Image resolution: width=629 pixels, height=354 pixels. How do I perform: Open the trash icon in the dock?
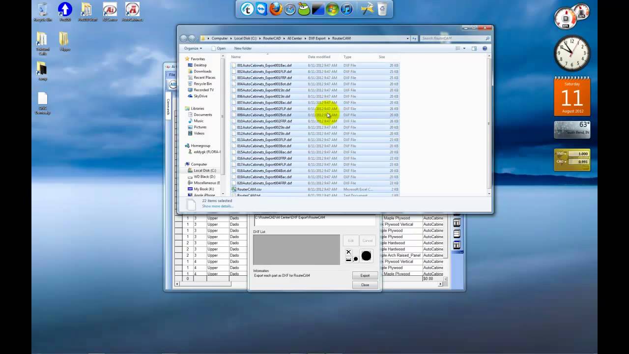click(382, 9)
